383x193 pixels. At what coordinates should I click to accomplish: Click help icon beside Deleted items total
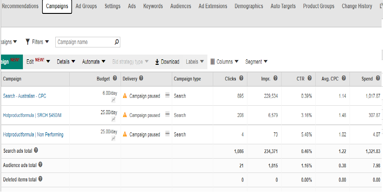(x=40, y=179)
